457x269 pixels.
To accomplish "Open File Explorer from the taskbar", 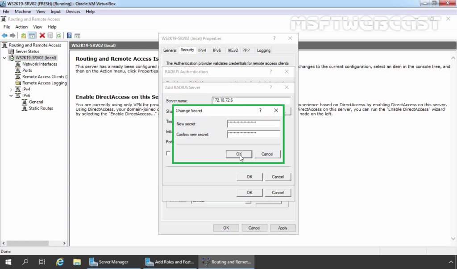I will [77, 262].
